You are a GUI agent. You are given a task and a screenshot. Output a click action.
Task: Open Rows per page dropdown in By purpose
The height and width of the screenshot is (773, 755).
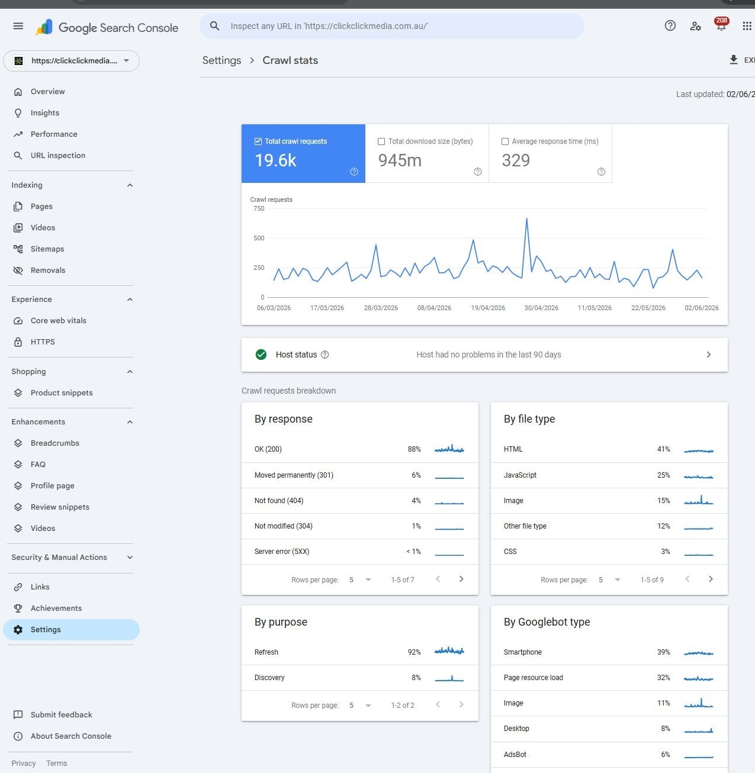pos(360,706)
